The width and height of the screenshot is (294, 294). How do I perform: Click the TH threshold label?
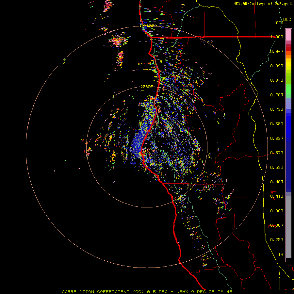click(280, 254)
